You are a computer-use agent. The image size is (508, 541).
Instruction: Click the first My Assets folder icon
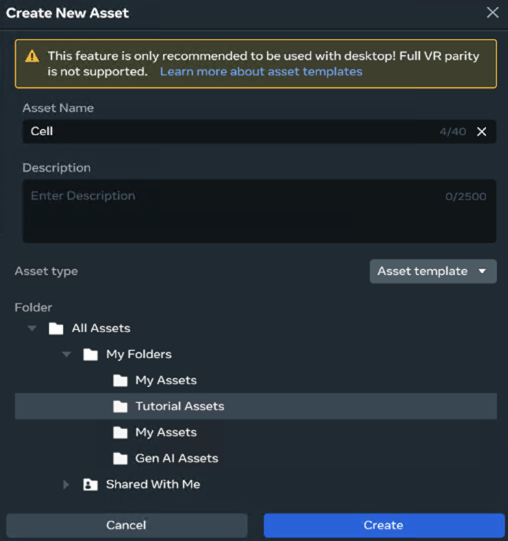pos(120,380)
